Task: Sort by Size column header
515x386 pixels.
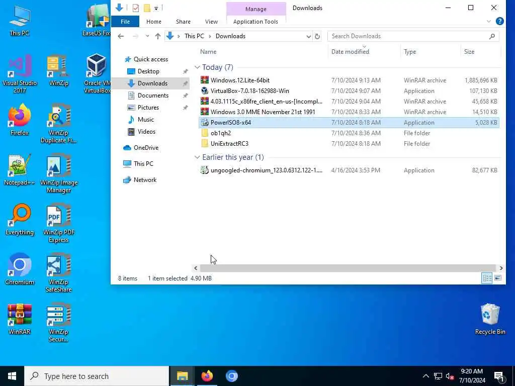Action: point(469,52)
